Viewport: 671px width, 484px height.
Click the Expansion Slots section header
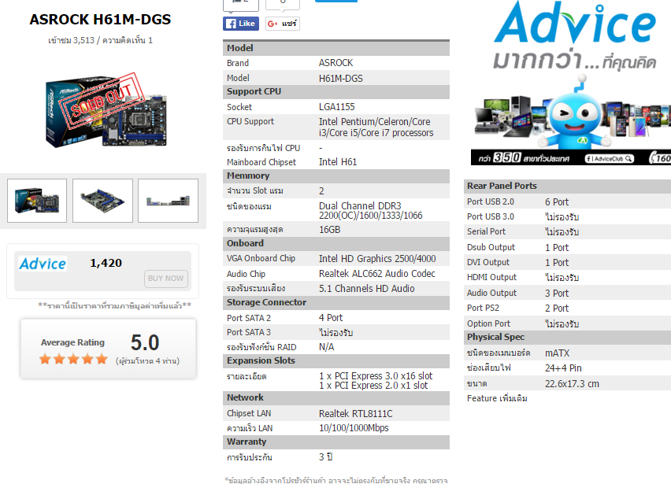[x=336, y=360]
